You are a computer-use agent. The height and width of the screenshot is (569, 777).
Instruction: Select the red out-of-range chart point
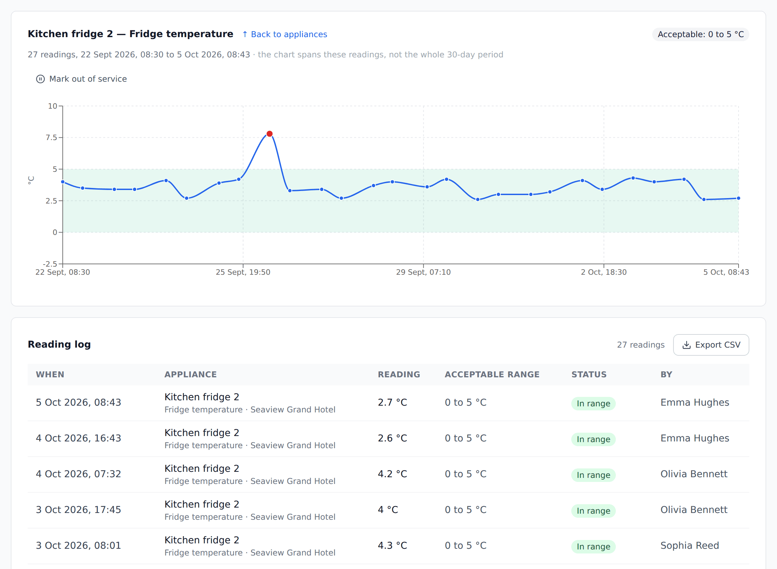tap(269, 134)
